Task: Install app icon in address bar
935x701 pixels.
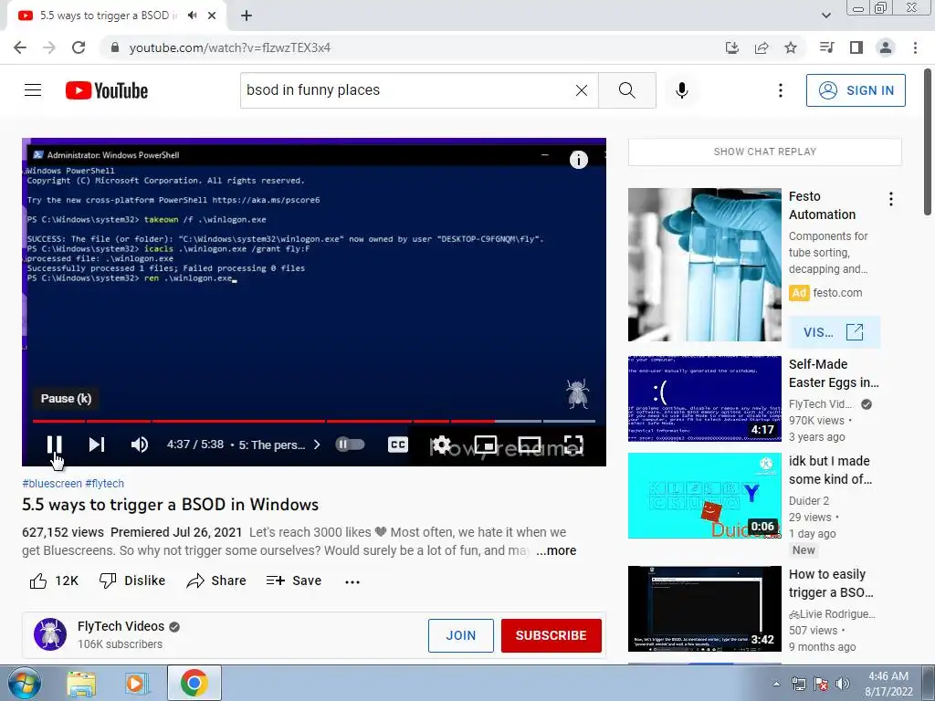Action: tap(732, 47)
